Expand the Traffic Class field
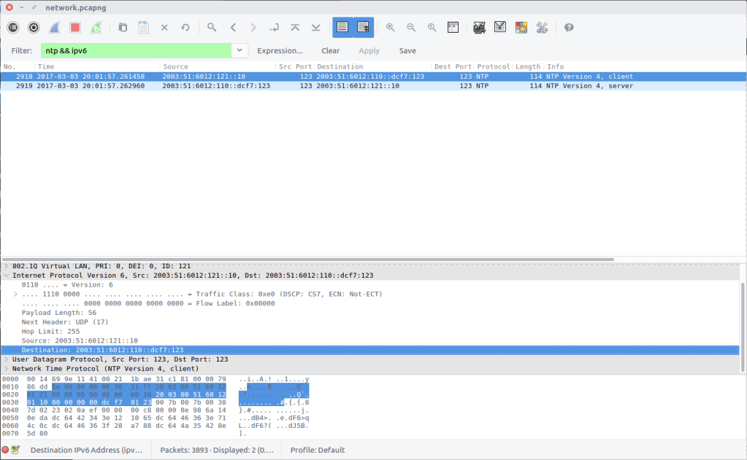 16,294
